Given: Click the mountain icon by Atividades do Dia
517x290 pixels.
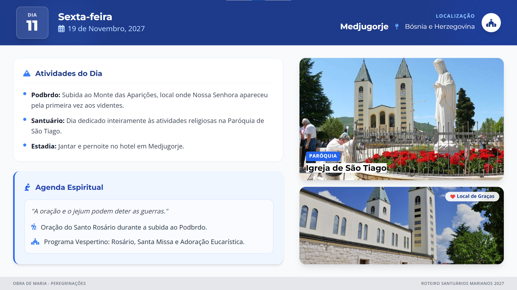Looking at the screenshot, I should (27, 73).
